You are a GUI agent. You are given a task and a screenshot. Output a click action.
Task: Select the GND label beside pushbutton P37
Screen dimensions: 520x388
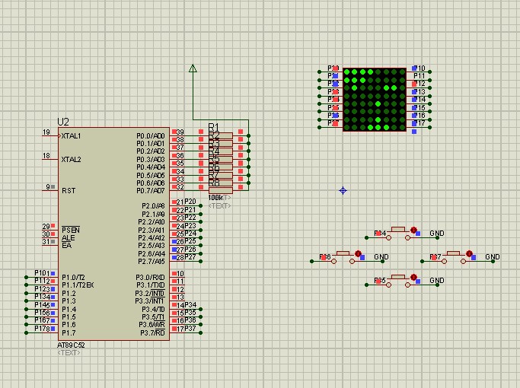(x=493, y=257)
